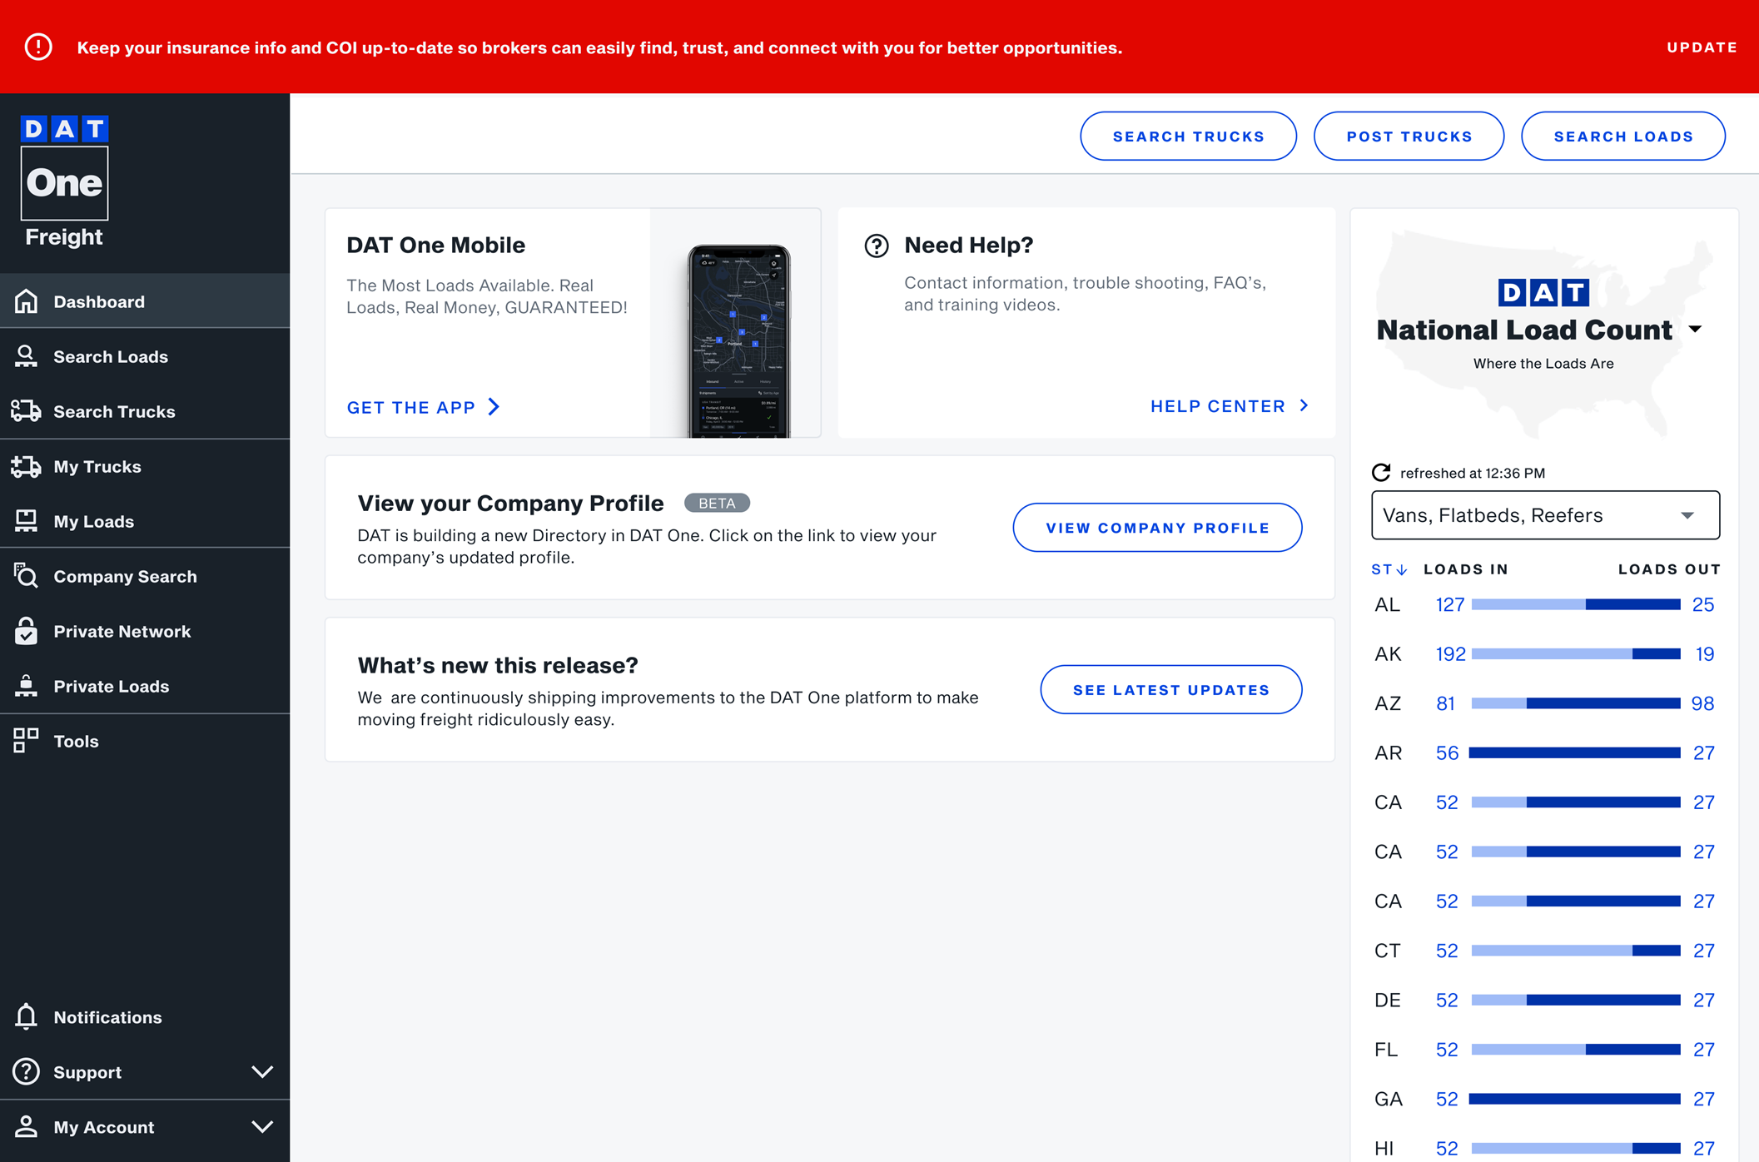
Task: Click the Dashboard home icon
Action: 27,301
